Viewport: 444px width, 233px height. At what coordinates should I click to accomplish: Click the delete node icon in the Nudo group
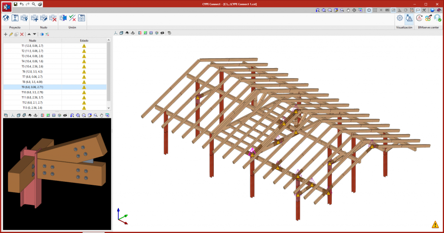point(53,18)
